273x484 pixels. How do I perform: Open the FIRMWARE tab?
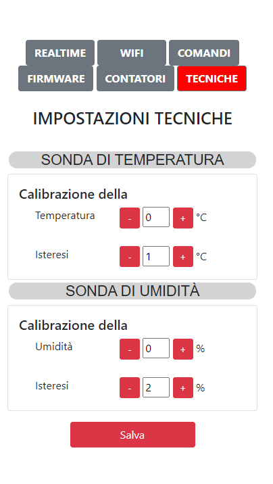56,78
